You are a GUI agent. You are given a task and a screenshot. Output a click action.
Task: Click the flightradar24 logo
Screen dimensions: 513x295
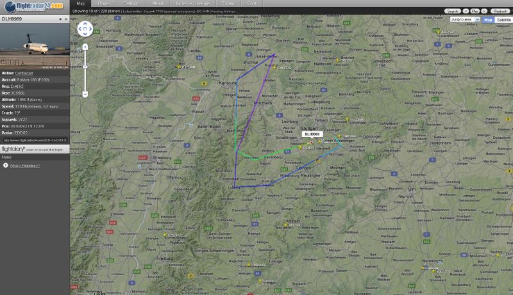34,6
